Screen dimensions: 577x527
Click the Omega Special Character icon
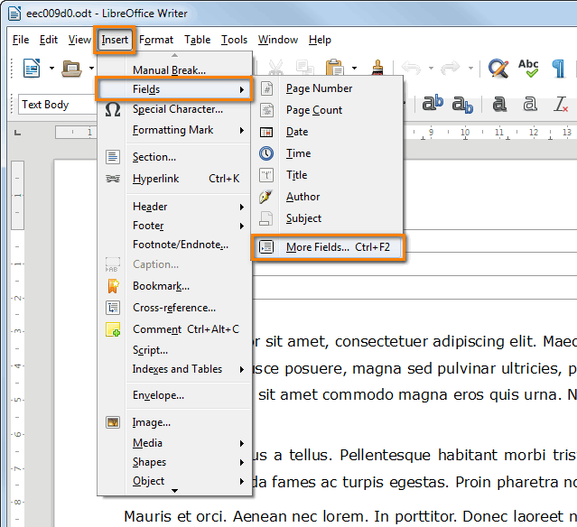(113, 109)
